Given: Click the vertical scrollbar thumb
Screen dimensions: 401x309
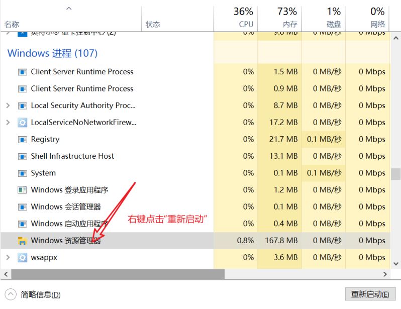Looking at the screenshot, I should [396, 174].
